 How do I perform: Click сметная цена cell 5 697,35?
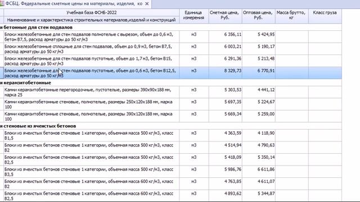(225, 104)
